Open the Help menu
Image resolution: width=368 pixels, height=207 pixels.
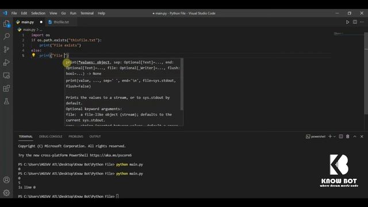click(101, 13)
